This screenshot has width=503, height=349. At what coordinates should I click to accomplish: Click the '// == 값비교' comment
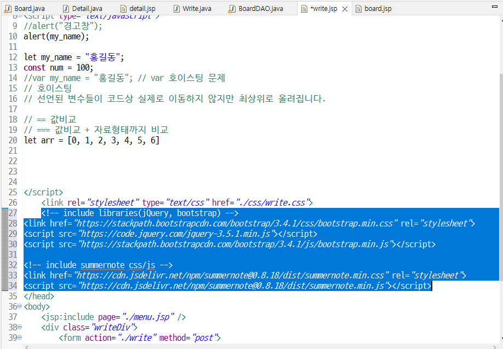pos(50,119)
